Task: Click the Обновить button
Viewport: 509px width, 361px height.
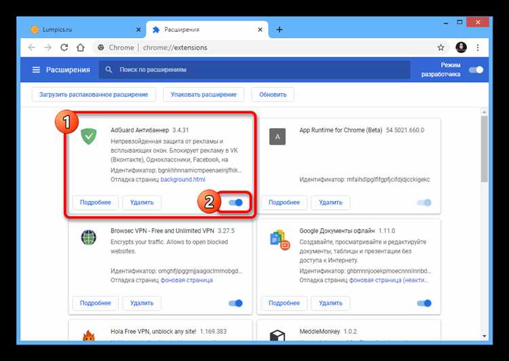Action: click(x=273, y=94)
